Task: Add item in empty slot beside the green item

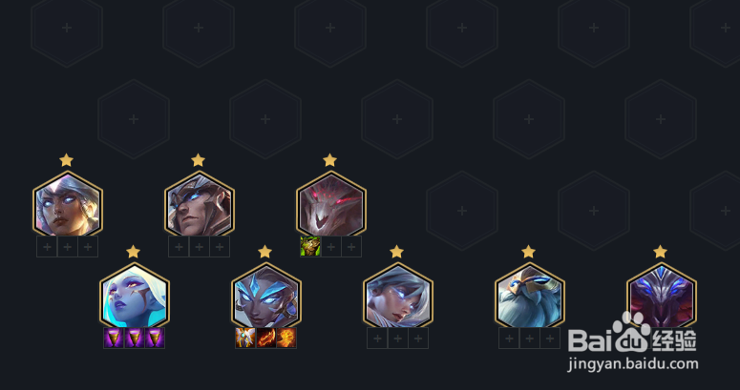Action: 331,247
